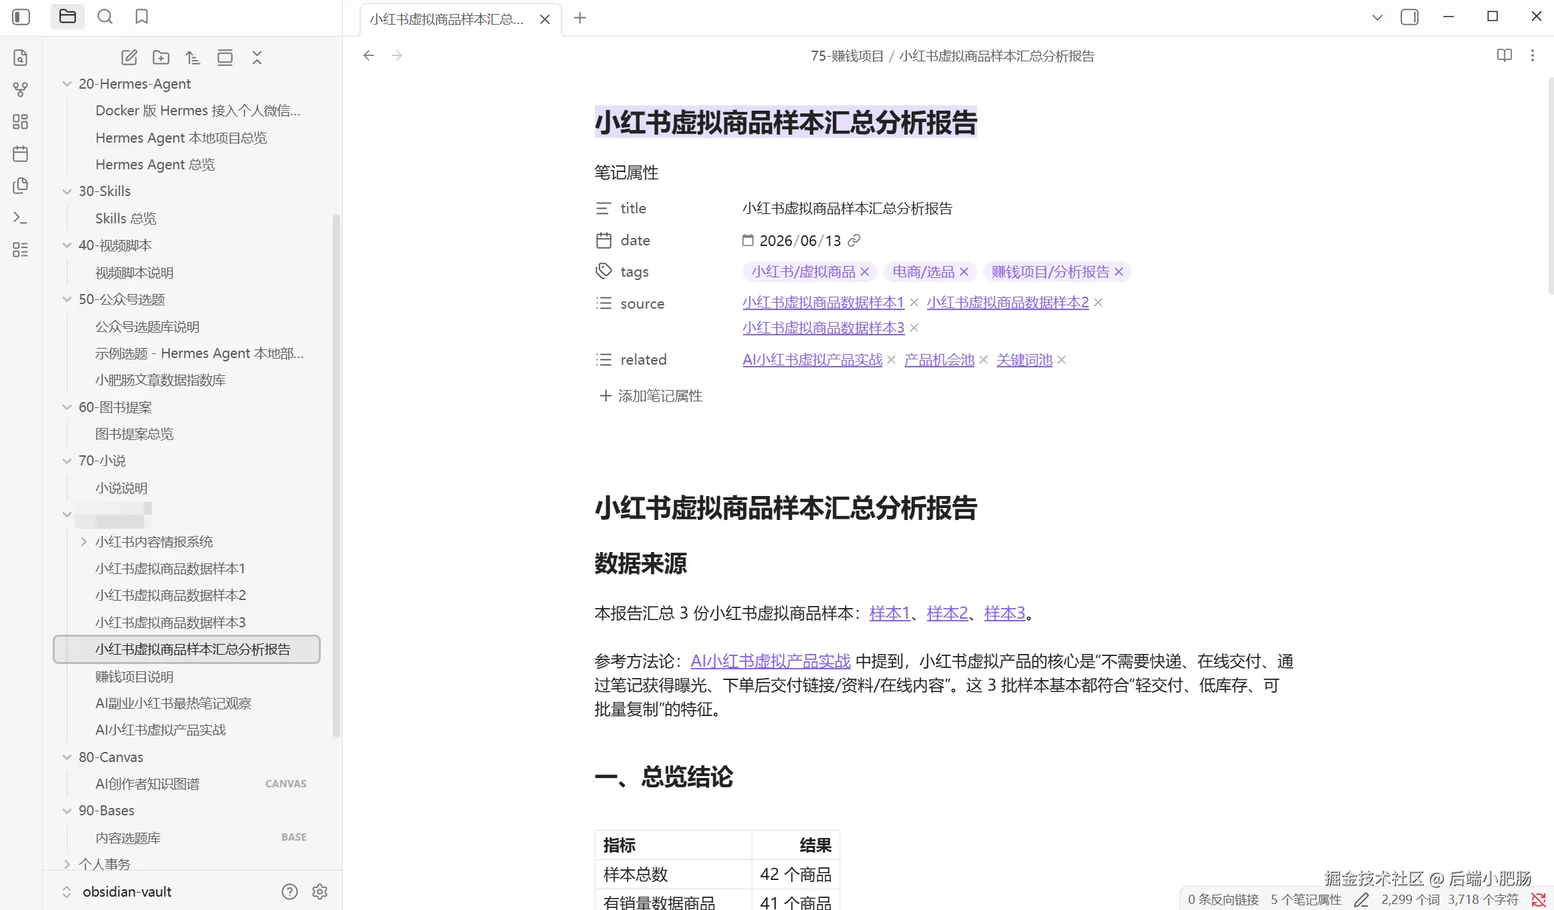The width and height of the screenshot is (1554, 910).
Task: Navigate forward in note history
Action: [397, 55]
